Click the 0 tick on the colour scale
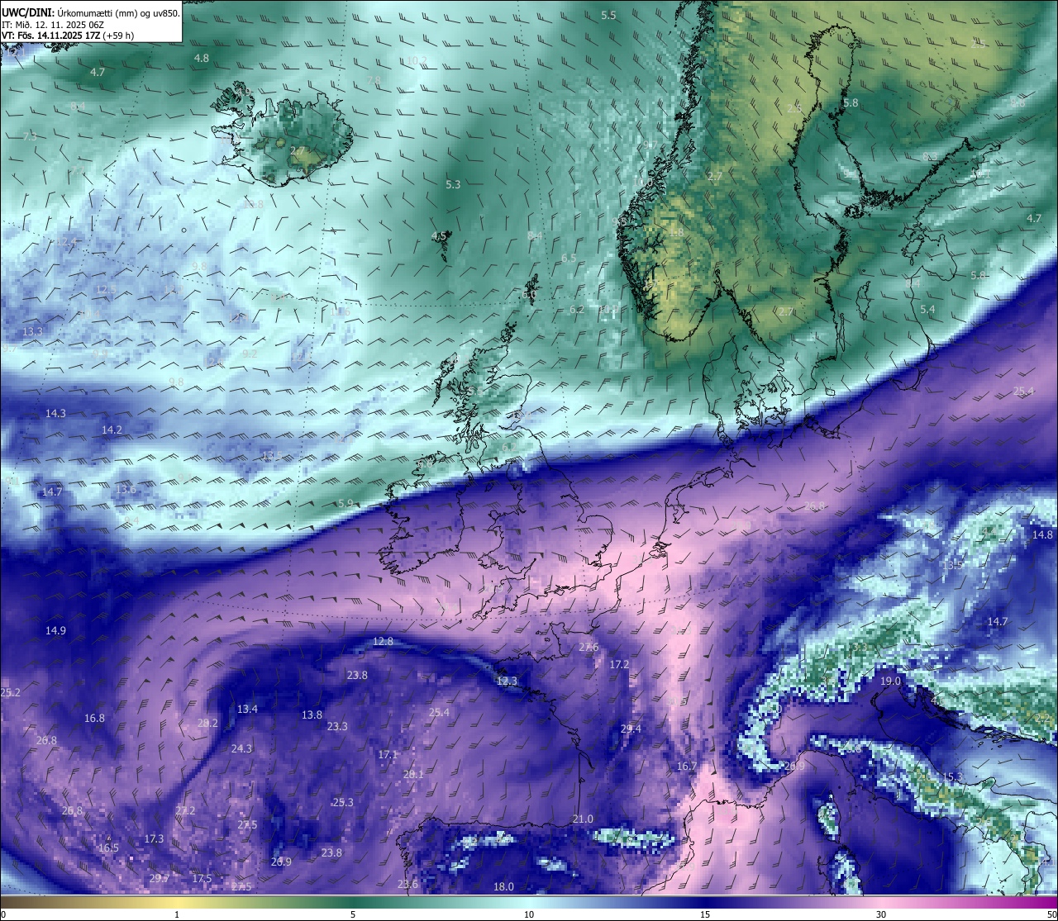The image size is (1058, 921). pos(3,914)
